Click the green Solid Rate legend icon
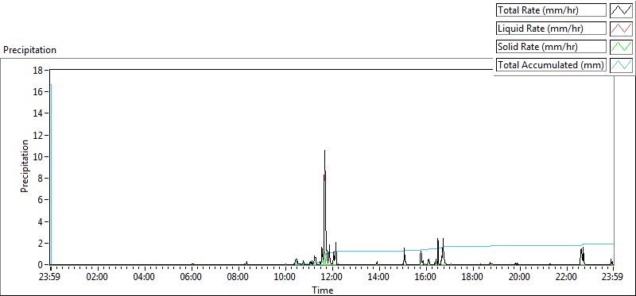 pos(621,47)
